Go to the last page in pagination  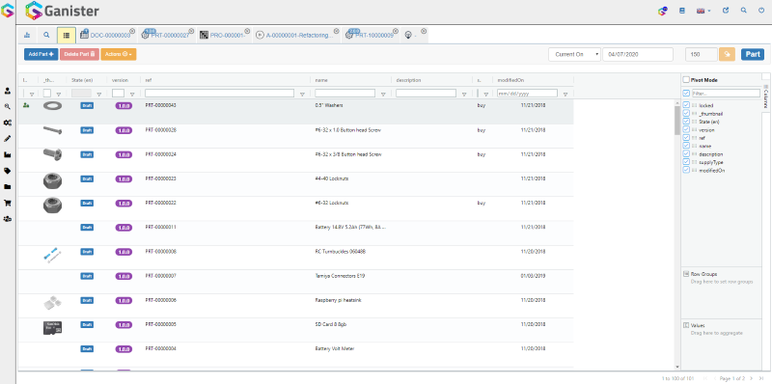coord(761,378)
